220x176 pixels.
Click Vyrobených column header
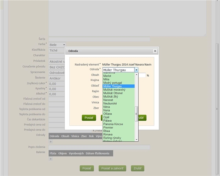pyautogui.click(x=76, y=153)
